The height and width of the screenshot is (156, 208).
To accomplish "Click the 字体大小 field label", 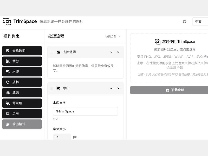I will click(59, 129).
